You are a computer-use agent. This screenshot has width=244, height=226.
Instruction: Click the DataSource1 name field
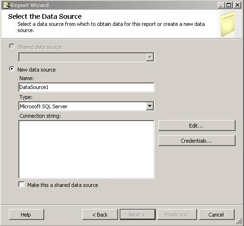(87, 87)
